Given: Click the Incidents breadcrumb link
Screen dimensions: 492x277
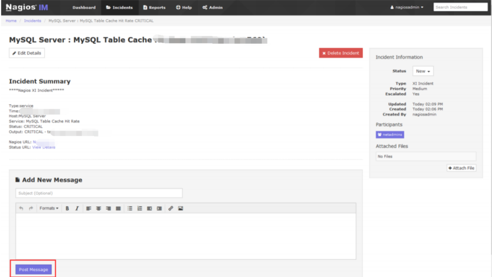Looking at the screenshot, I should [x=33, y=21].
